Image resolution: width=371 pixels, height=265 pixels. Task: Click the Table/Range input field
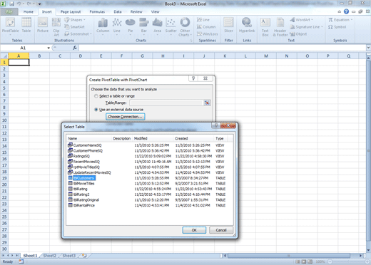166,103
